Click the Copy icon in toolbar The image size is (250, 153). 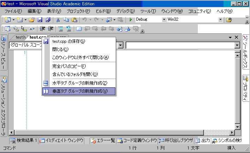(x=66, y=20)
